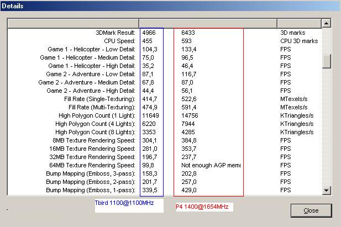Select 'Fill Rate (Single-Texturing):' label

click(99, 99)
